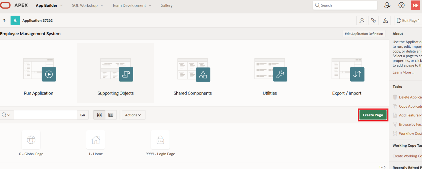Add a comment using the speech bubble icon
Viewport: 422px width, 169px height.
pos(362,20)
